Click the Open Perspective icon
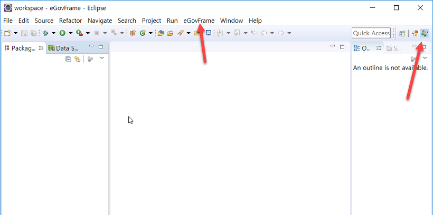The image size is (433, 215). point(402,33)
